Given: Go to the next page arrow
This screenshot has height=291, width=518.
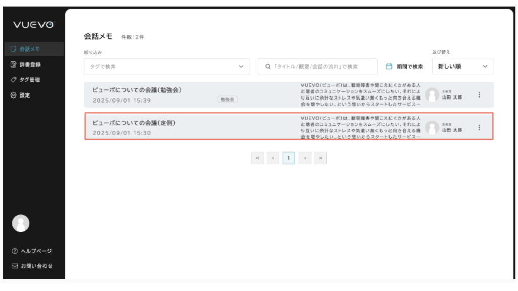Looking at the screenshot, I should click(x=305, y=158).
